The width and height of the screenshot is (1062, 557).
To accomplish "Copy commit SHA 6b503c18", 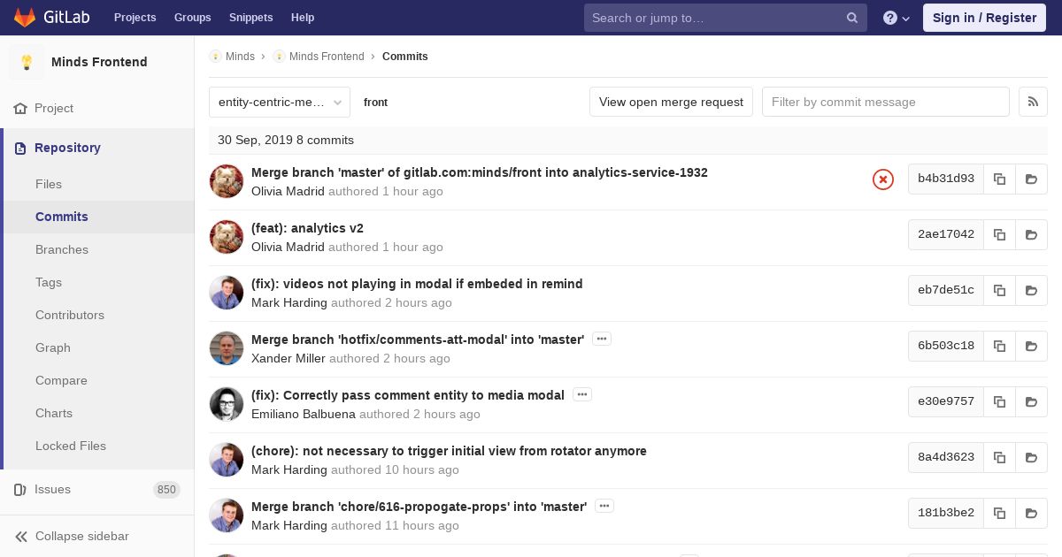I will [x=999, y=346].
